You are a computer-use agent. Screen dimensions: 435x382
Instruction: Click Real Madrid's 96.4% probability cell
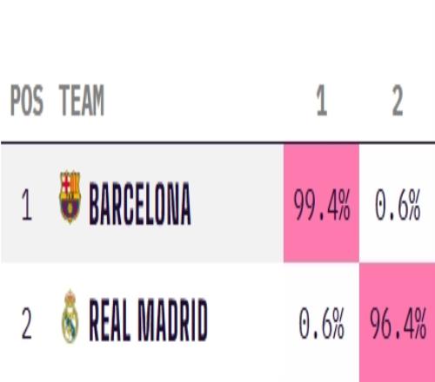point(397,322)
